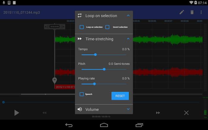The image size is (208, 130).
Task: Tap the location marker pin
Action: (54, 80)
